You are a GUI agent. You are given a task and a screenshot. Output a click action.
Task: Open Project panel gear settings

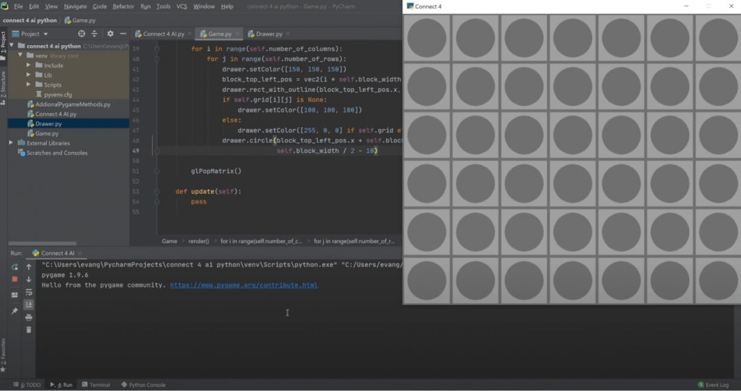[x=110, y=34]
